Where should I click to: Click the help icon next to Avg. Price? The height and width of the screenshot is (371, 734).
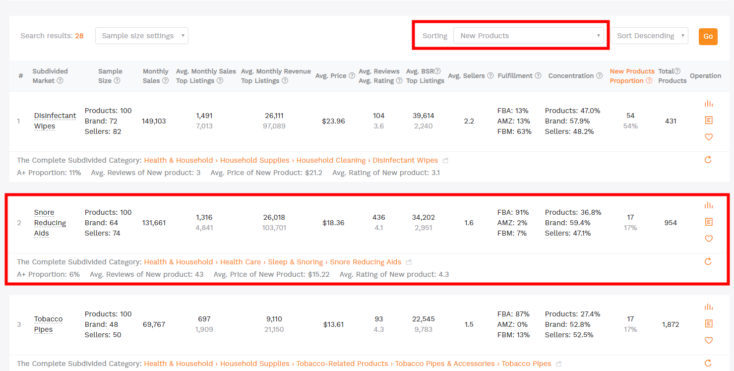tap(352, 76)
